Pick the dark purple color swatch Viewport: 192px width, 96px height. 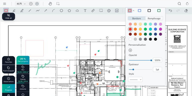(x=161, y=34)
